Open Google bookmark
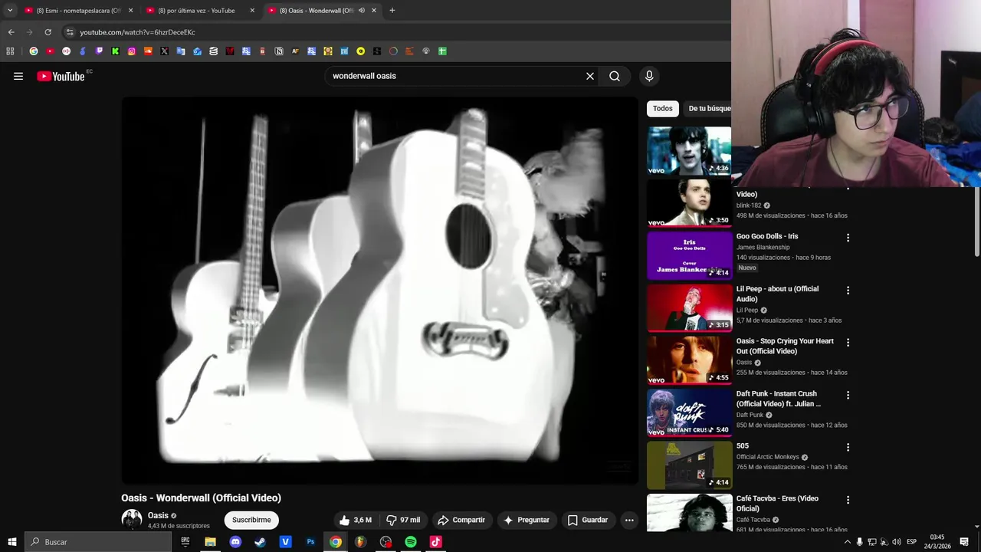 (34, 51)
